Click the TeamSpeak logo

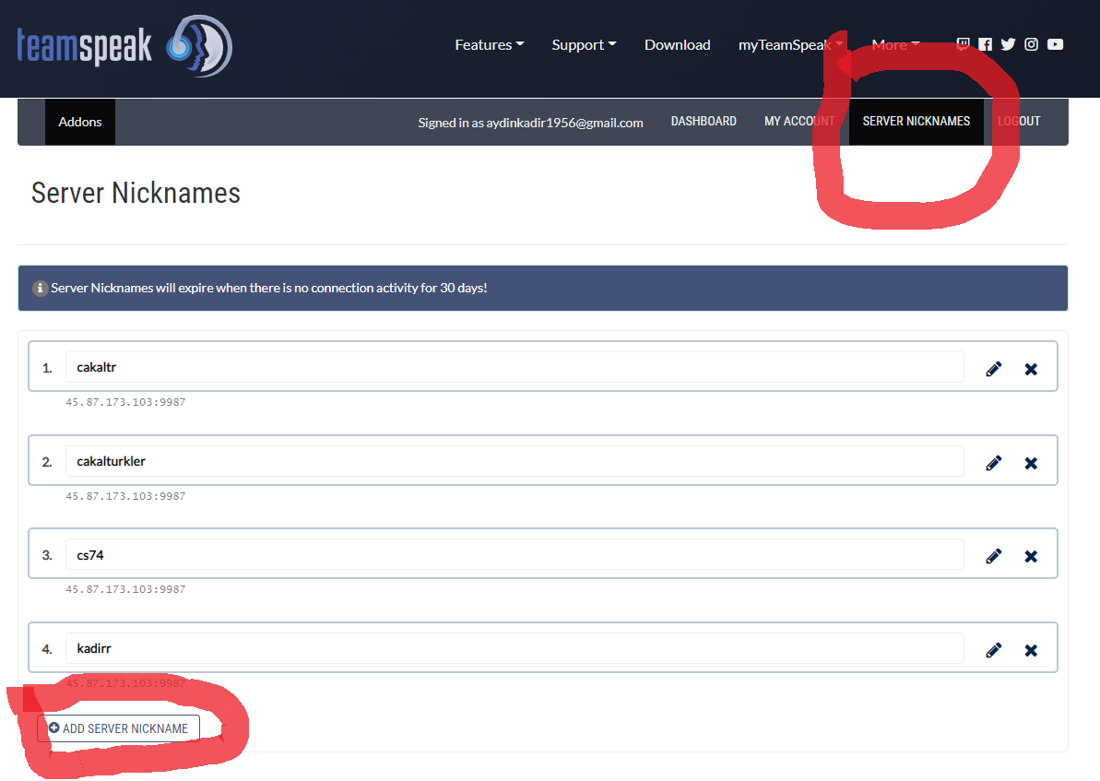point(124,46)
